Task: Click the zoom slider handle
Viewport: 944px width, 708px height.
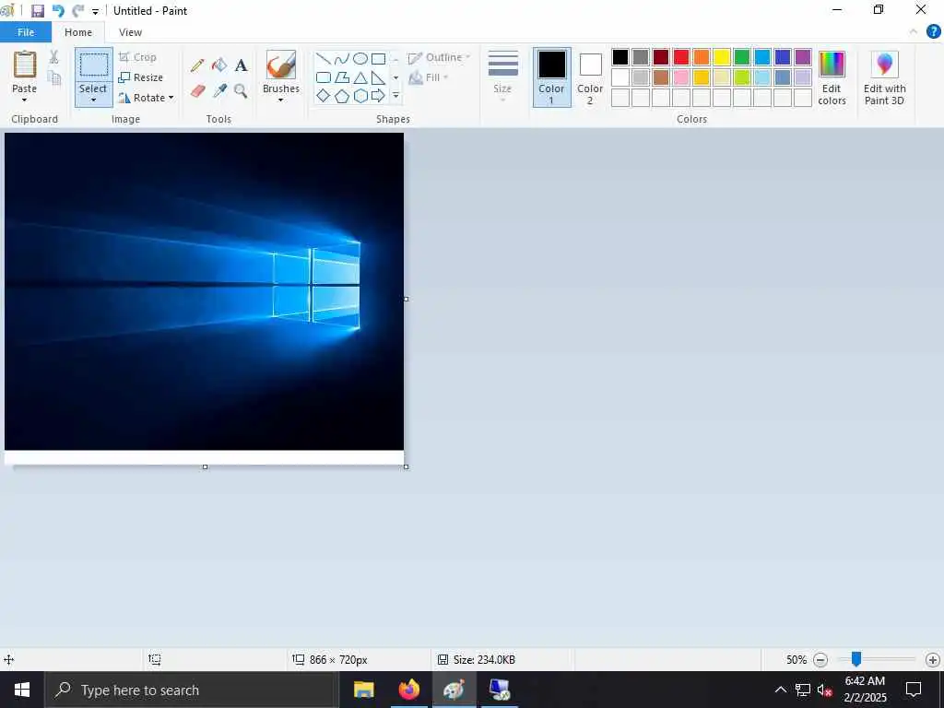Action: point(855,659)
